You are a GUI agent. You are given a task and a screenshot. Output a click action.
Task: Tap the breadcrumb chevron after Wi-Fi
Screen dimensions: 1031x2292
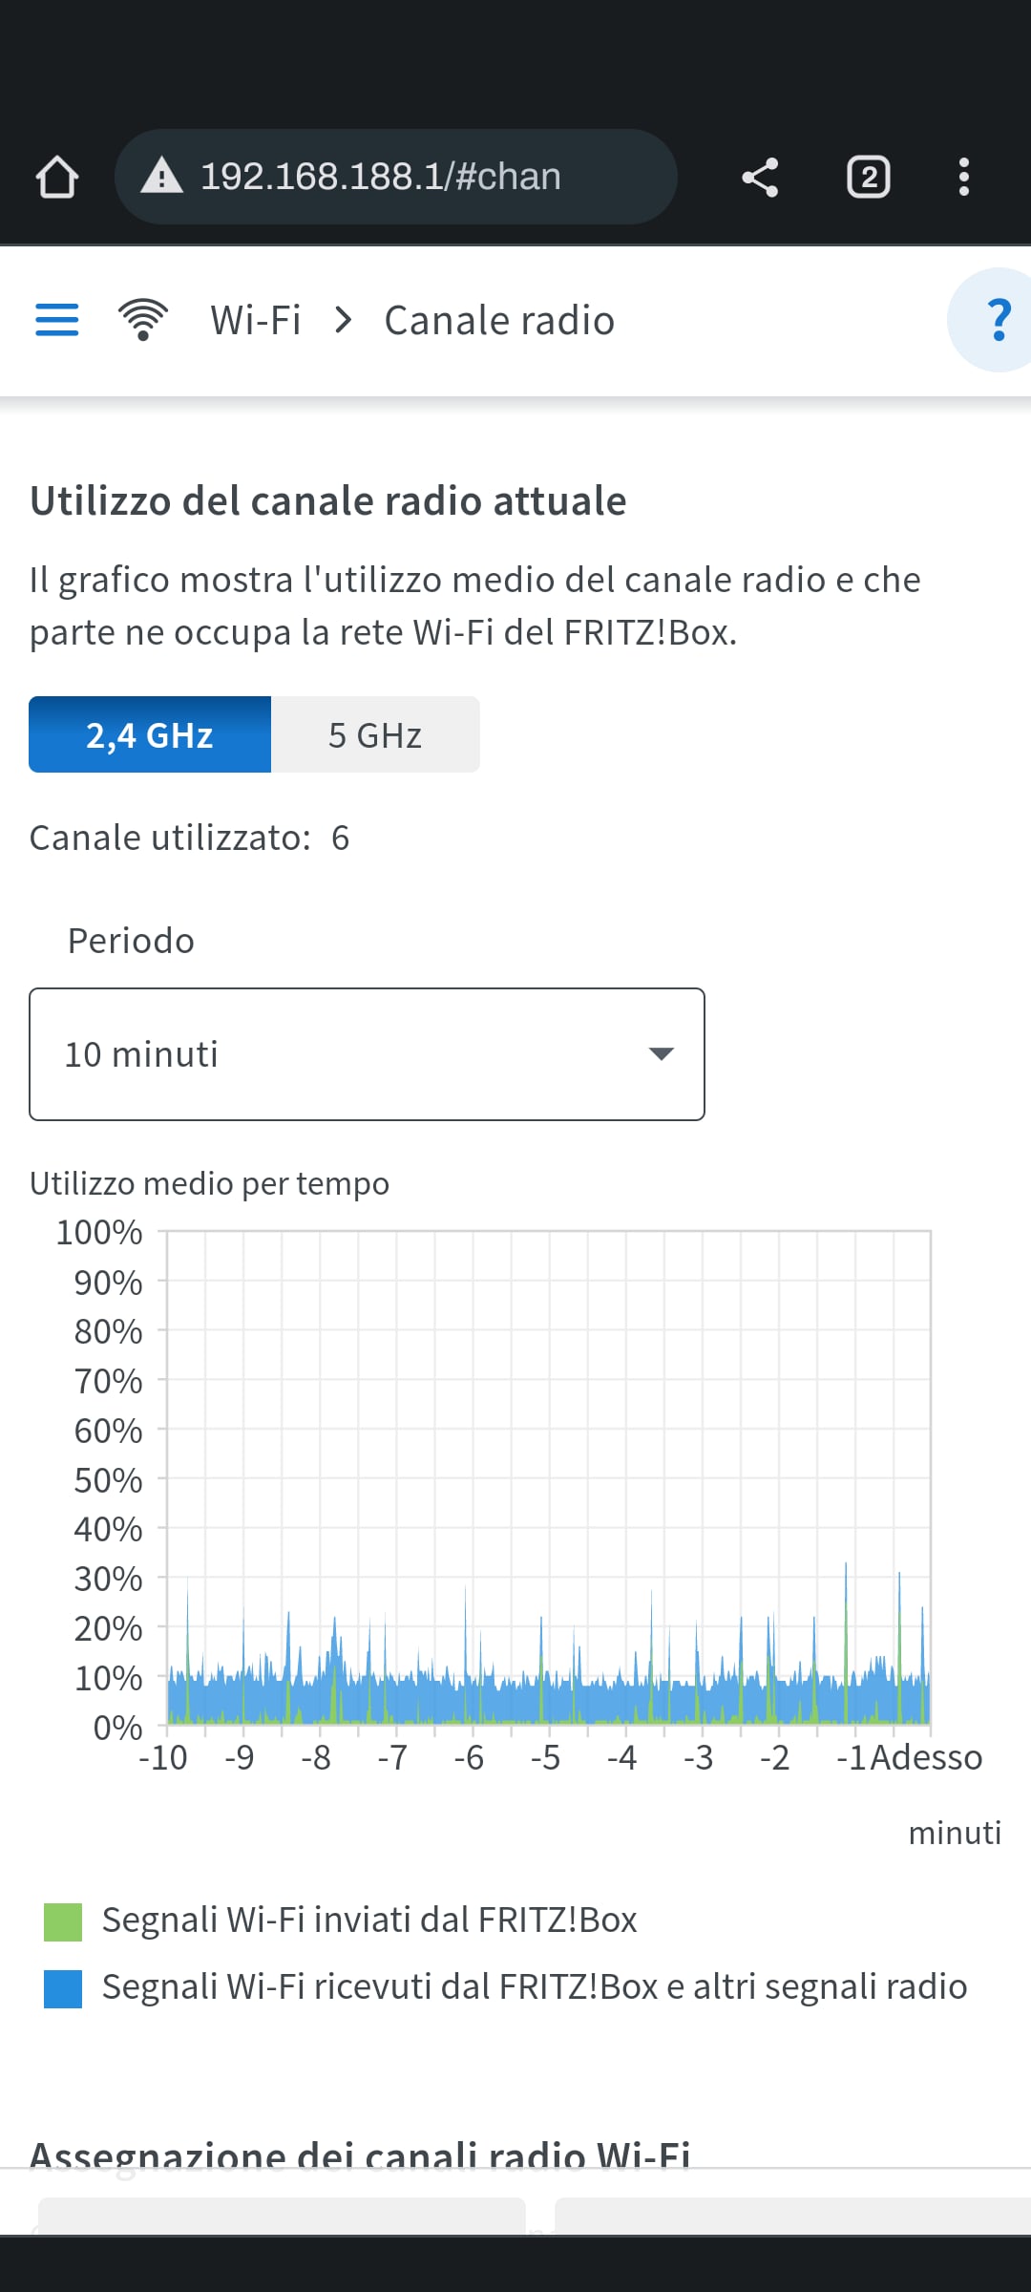pyautogui.click(x=344, y=320)
